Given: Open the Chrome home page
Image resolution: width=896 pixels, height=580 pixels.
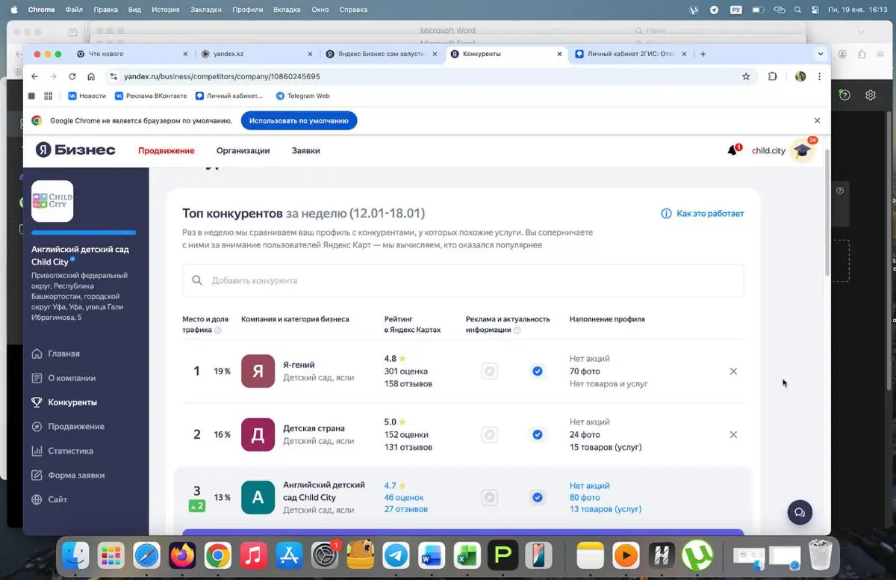Looking at the screenshot, I should click(x=91, y=76).
